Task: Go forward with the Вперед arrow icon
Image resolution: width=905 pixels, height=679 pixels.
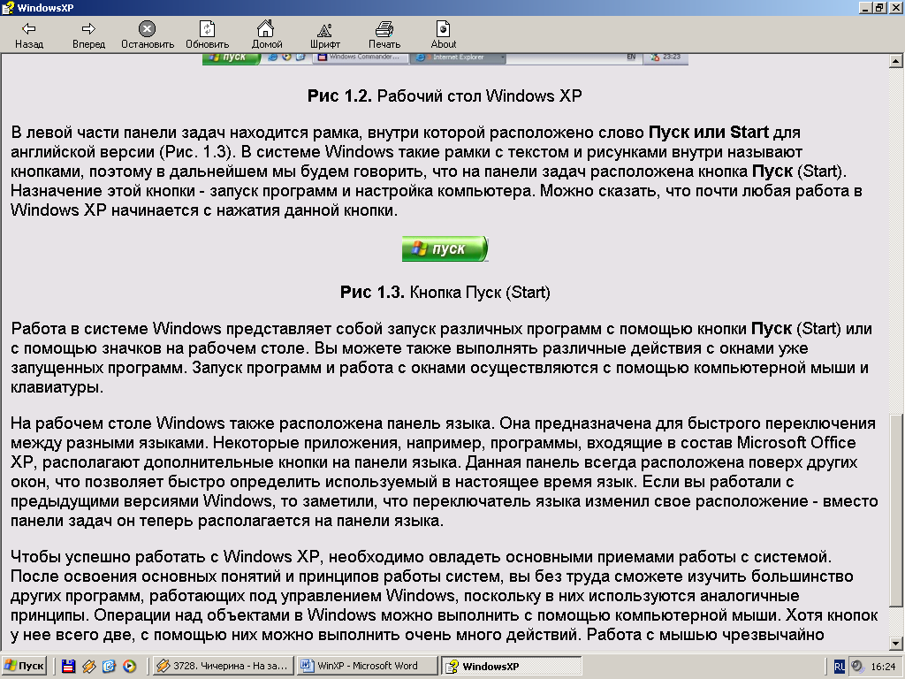Action: tap(88, 28)
